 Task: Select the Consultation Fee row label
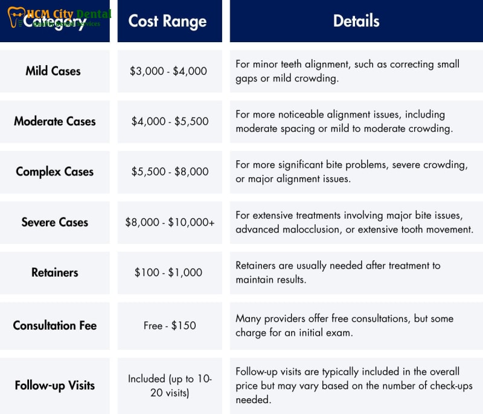[x=55, y=325]
